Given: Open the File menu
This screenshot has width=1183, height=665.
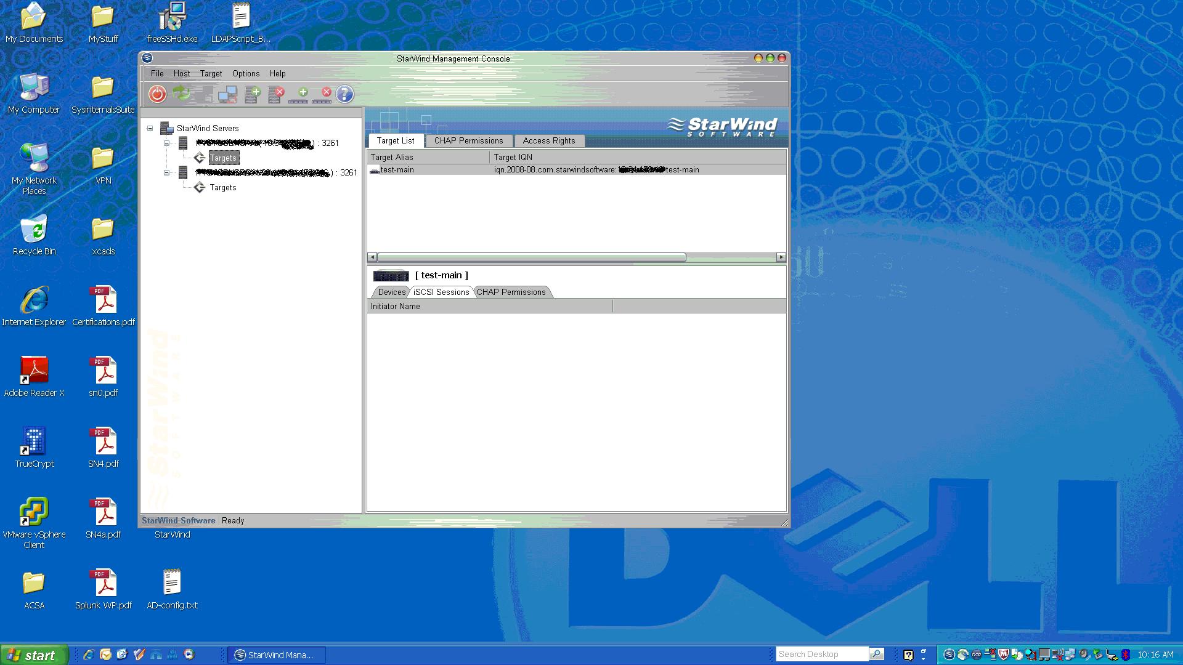Looking at the screenshot, I should [x=157, y=73].
